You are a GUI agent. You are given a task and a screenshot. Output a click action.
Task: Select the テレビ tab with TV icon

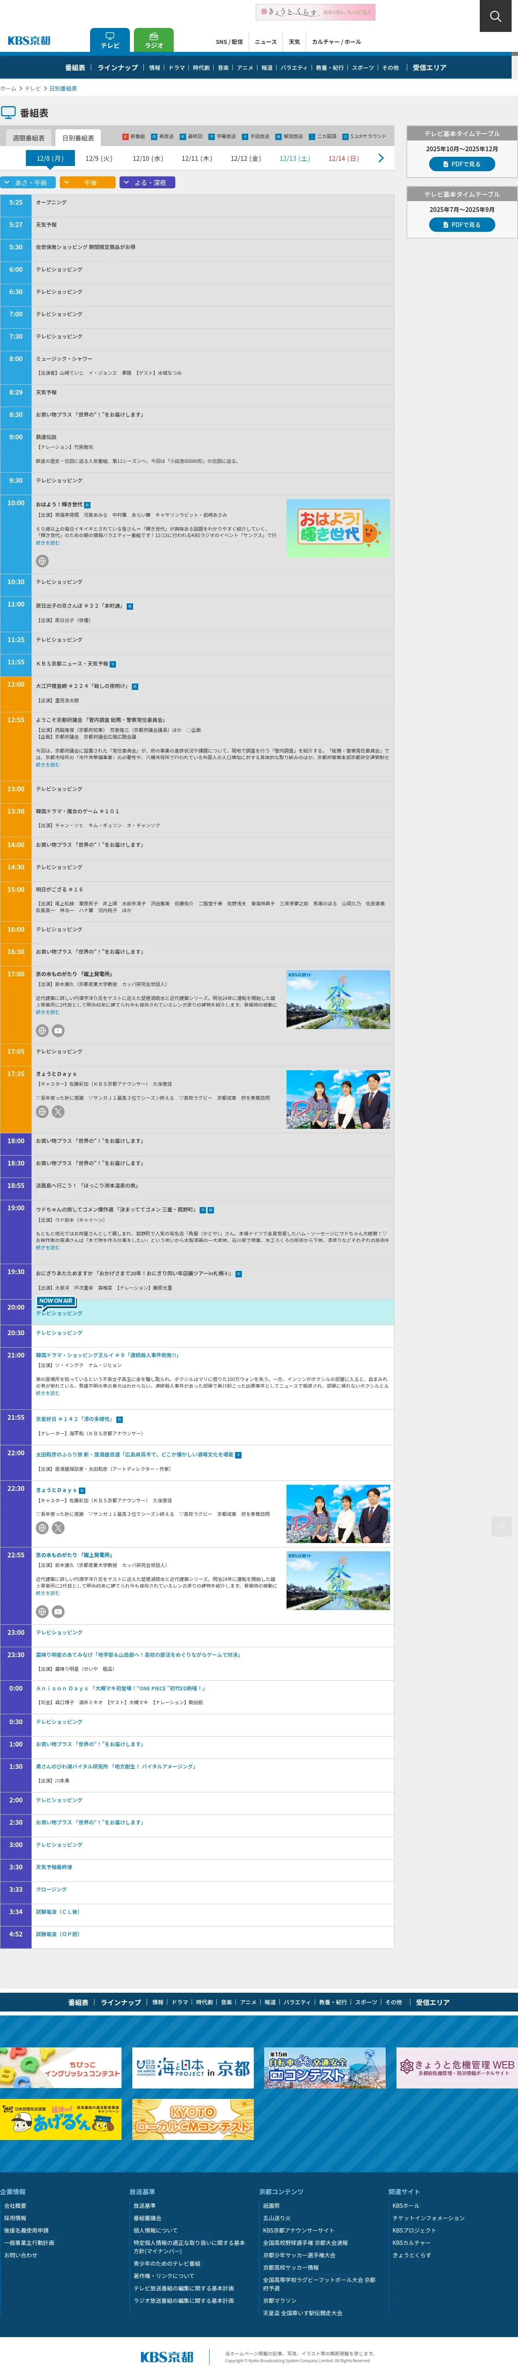[110, 41]
